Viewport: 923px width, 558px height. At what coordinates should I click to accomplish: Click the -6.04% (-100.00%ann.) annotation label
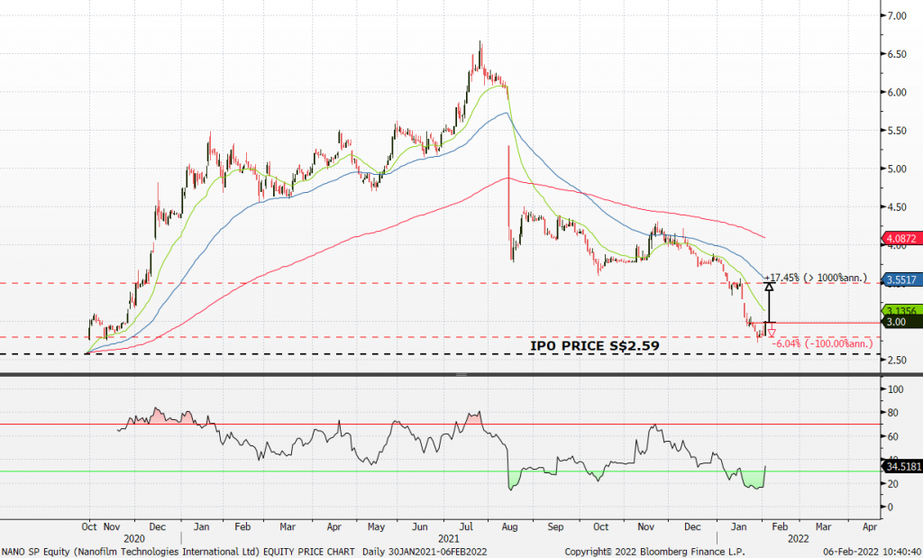(x=822, y=343)
